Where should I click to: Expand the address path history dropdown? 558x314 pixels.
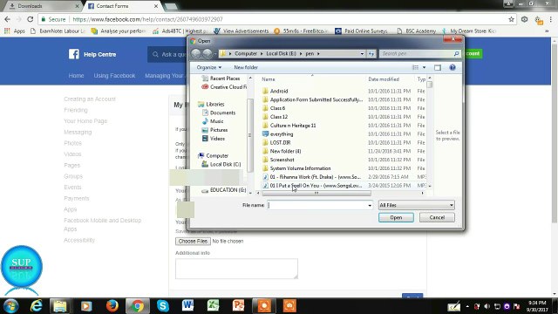click(362, 54)
